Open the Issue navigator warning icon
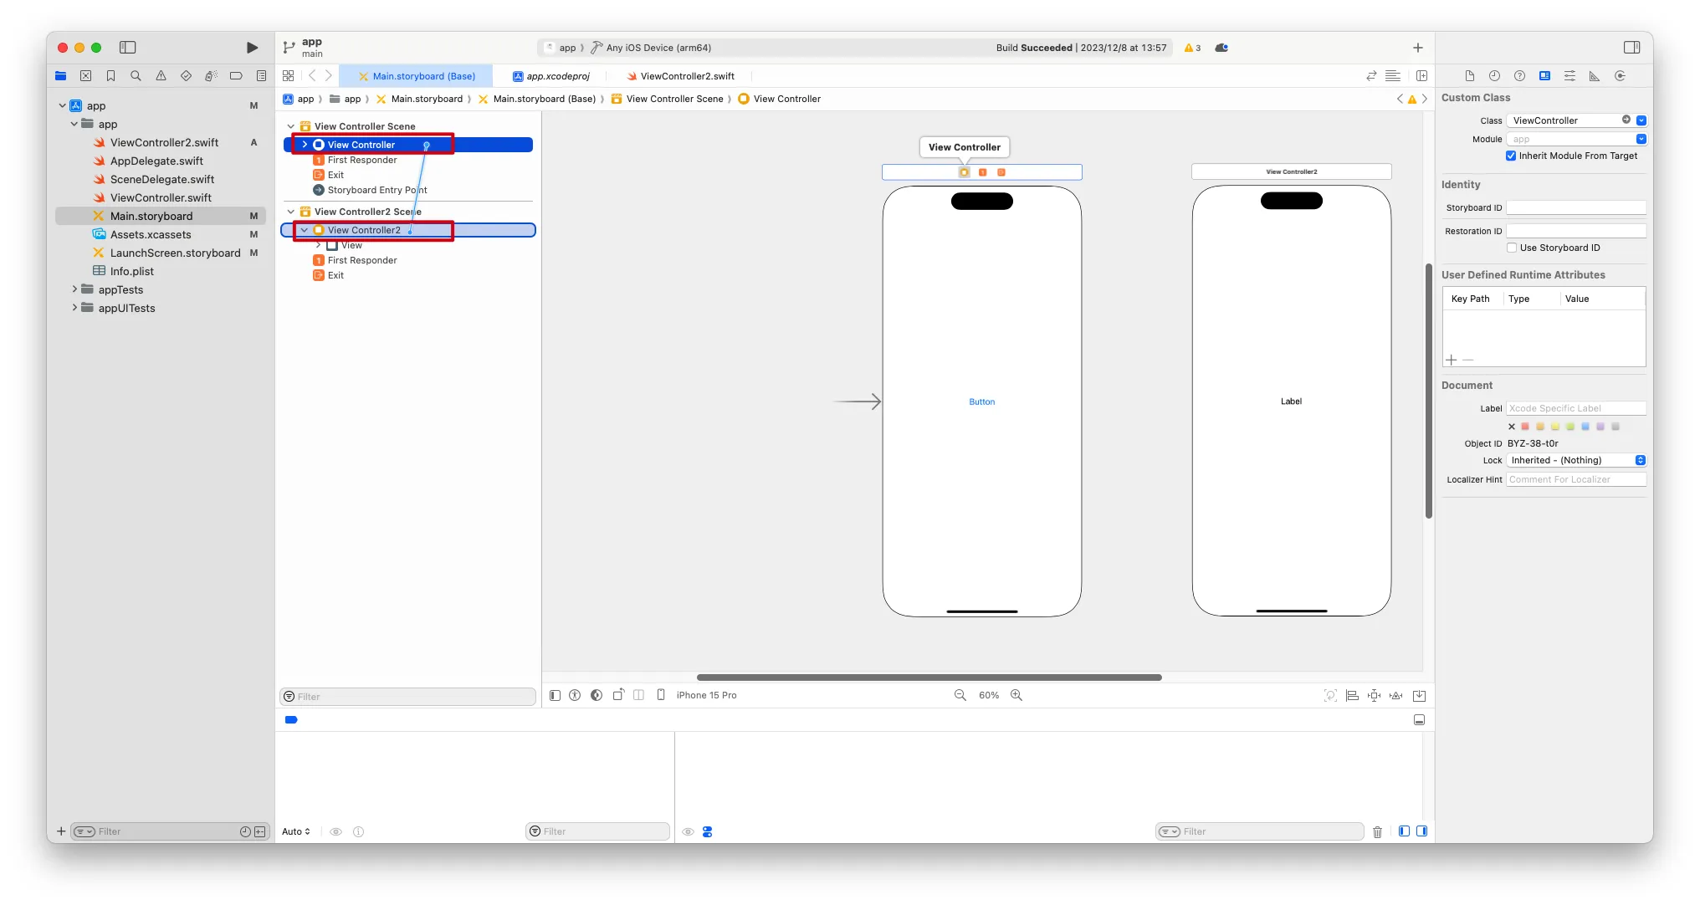Image resolution: width=1700 pixels, height=905 pixels. coord(161,76)
